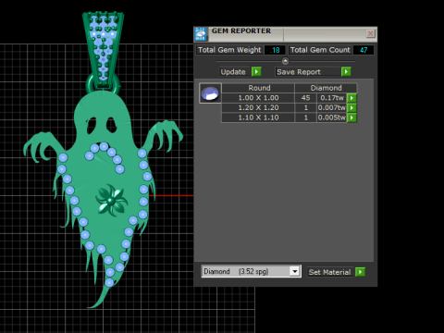Click the Round column header
The width and height of the screenshot is (444, 333).
click(259, 88)
